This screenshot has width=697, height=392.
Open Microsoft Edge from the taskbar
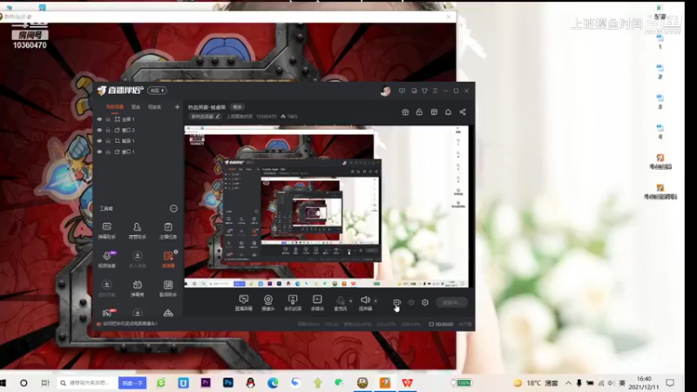tap(273, 382)
